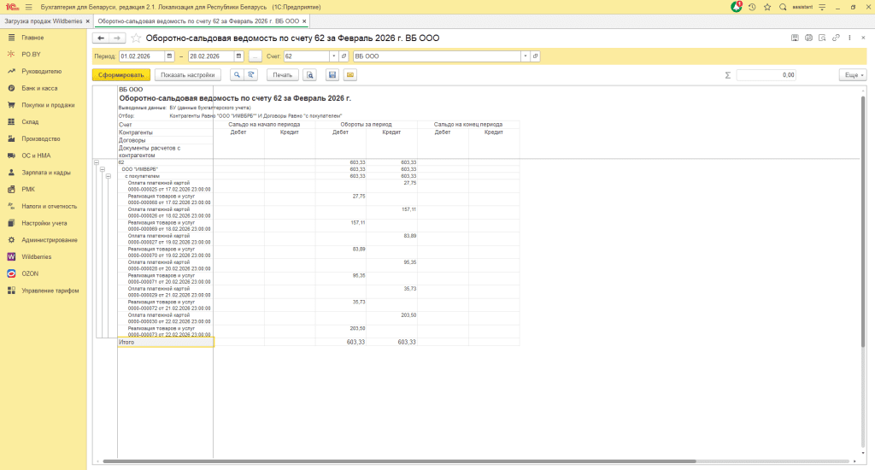Screen dimensions: 875x470
Task: Send report by email envelope icon
Action: [349, 75]
